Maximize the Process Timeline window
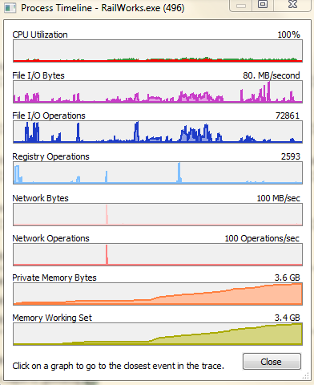The width and height of the screenshot is (314, 385). click(x=263, y=4)
